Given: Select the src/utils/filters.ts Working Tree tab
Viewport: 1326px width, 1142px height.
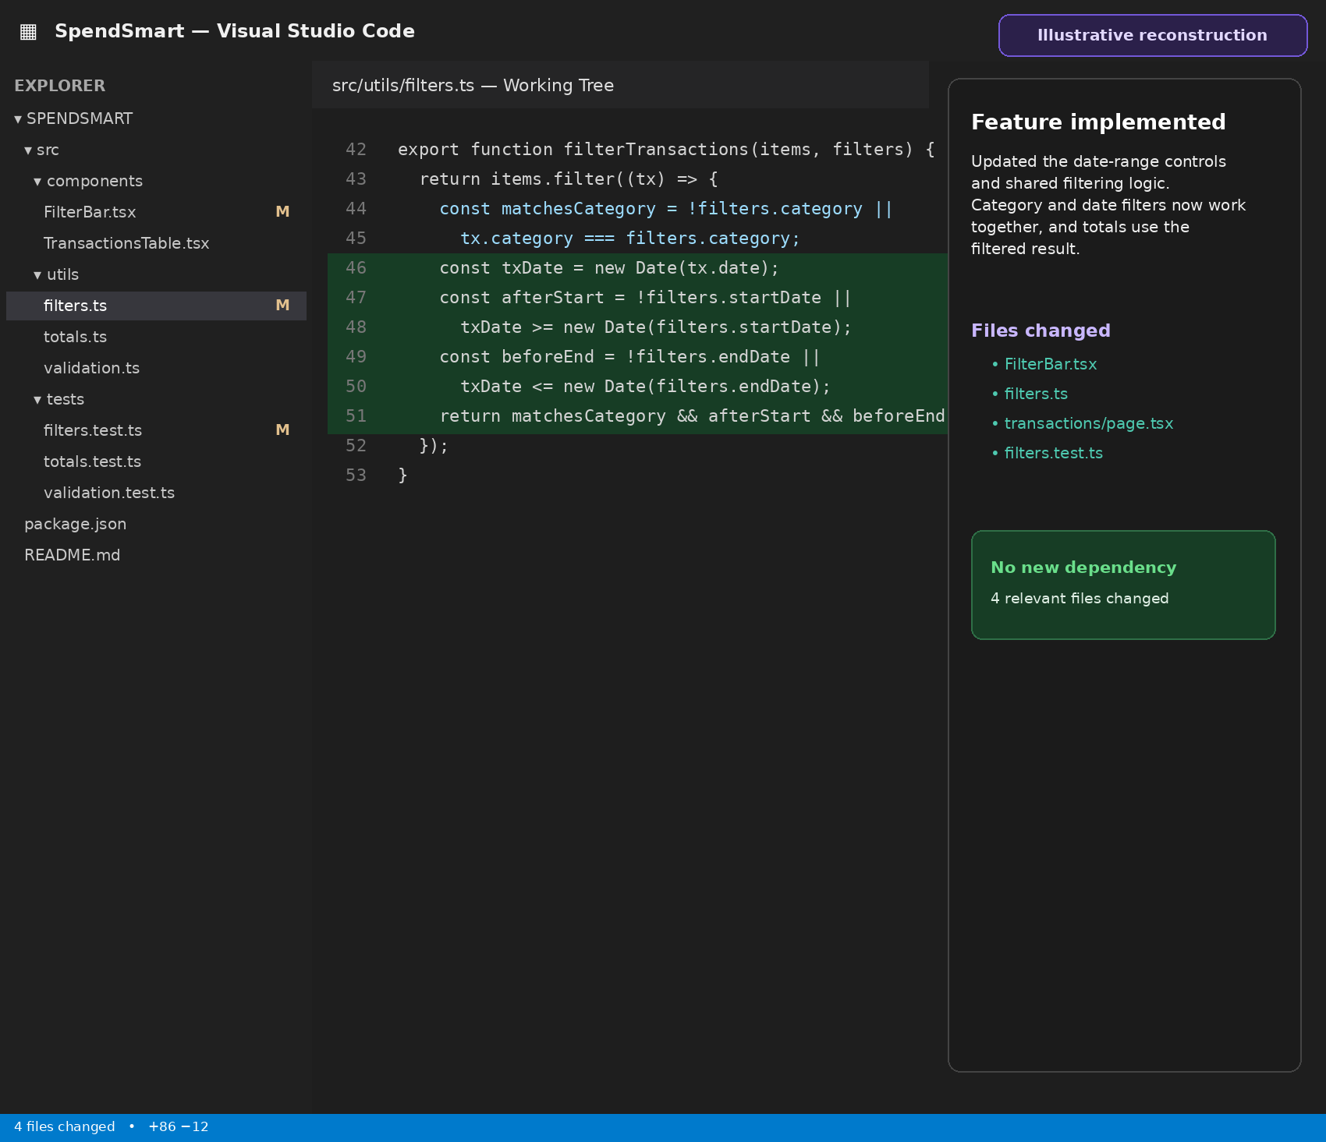Looking at the screenshot, I should 620,85.
